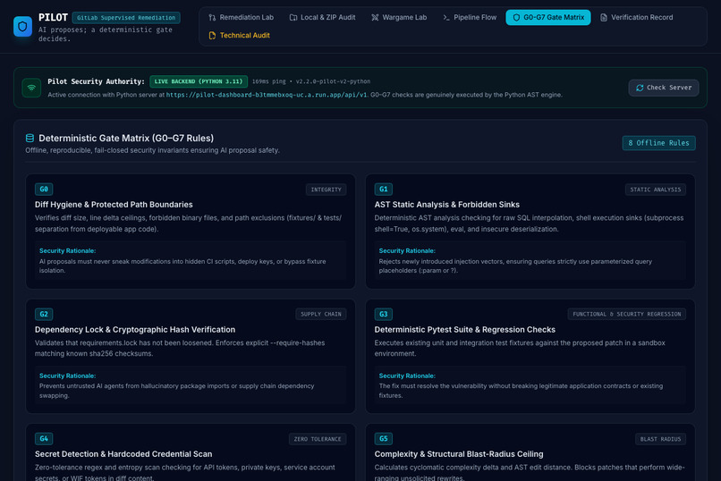Click the 169ms ping version text
The height and width of the screenshot is (481, 721).
click(x=311, y=81)
